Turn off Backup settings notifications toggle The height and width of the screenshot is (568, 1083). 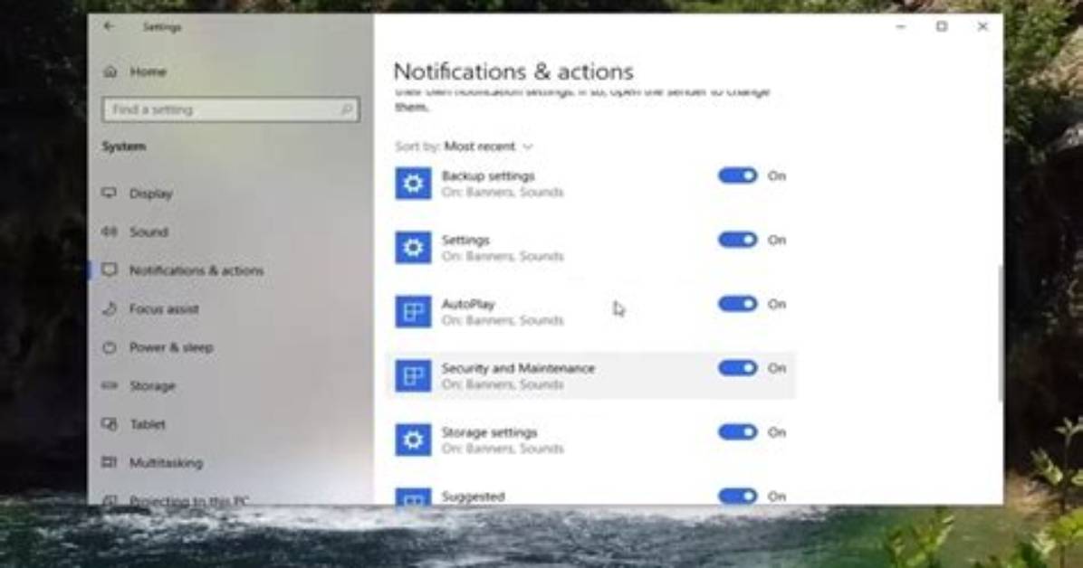point(738,175)
